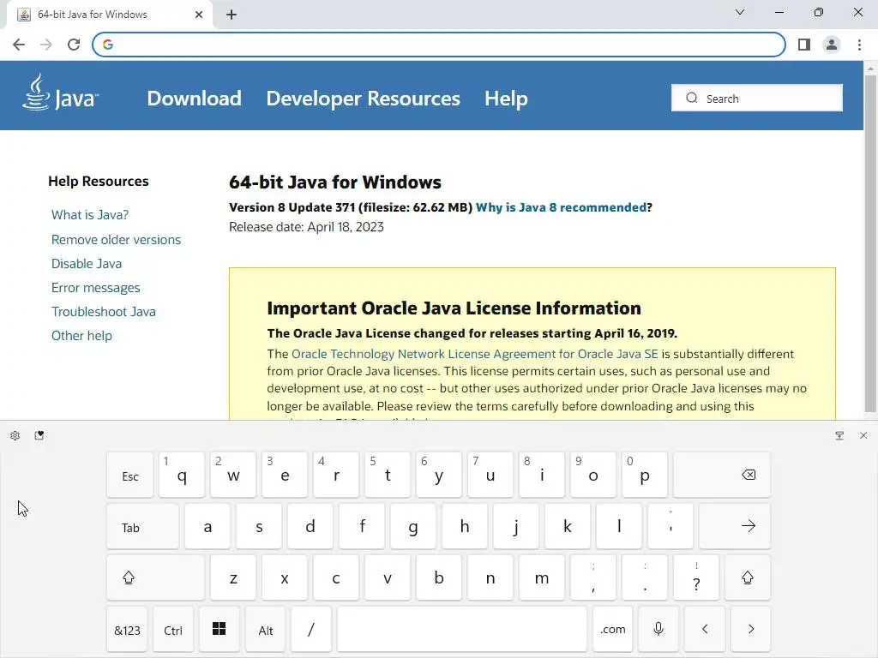The image size is (878, 658).
Task: Expand the tab search chevron
Action: tap(740, 12)
